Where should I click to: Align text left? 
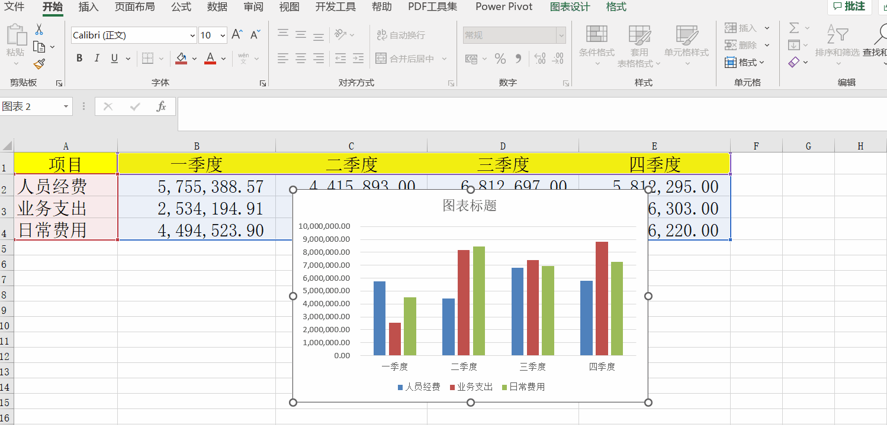pos(283,58)
